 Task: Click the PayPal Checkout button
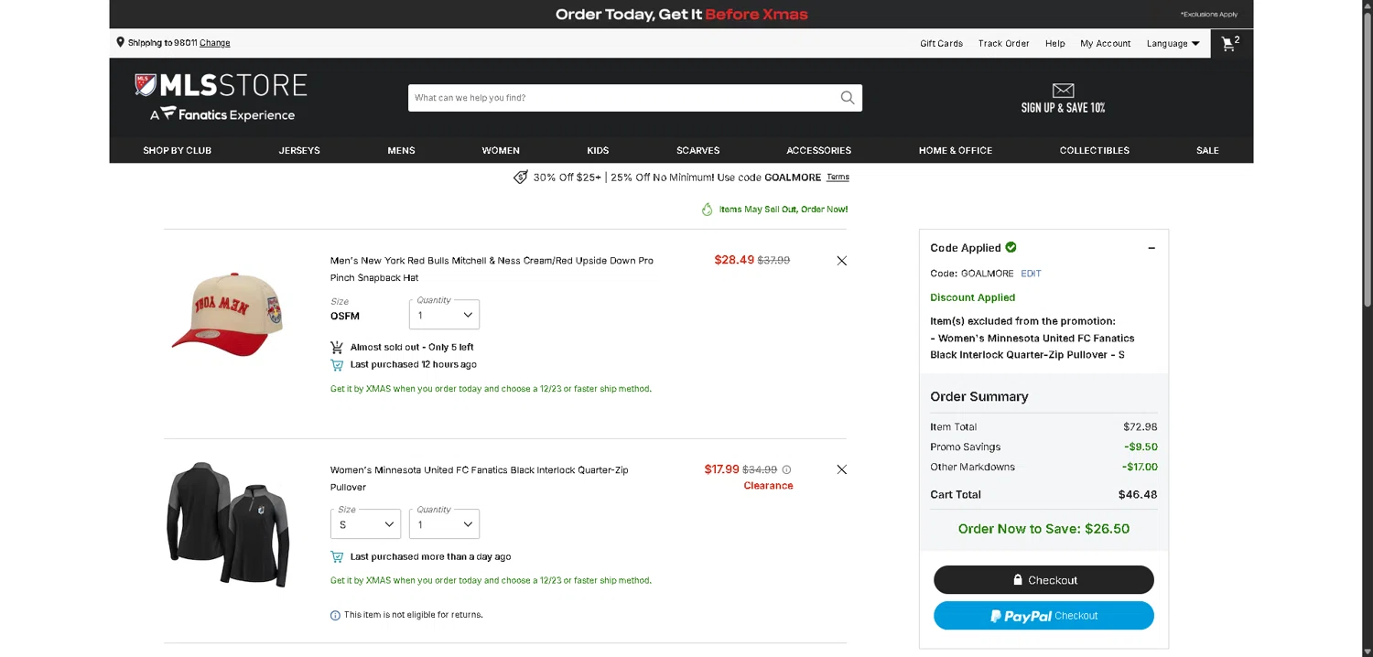[x=1043, y=616]
